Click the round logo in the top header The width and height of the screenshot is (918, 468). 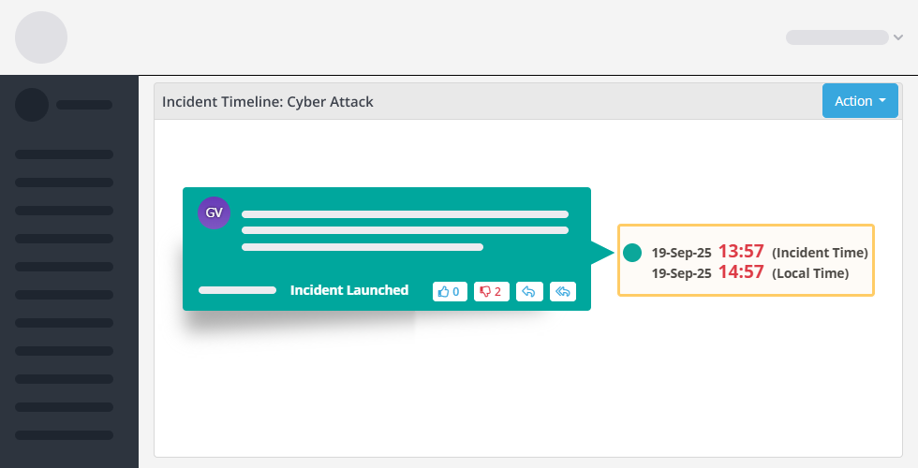click(41, 37)
